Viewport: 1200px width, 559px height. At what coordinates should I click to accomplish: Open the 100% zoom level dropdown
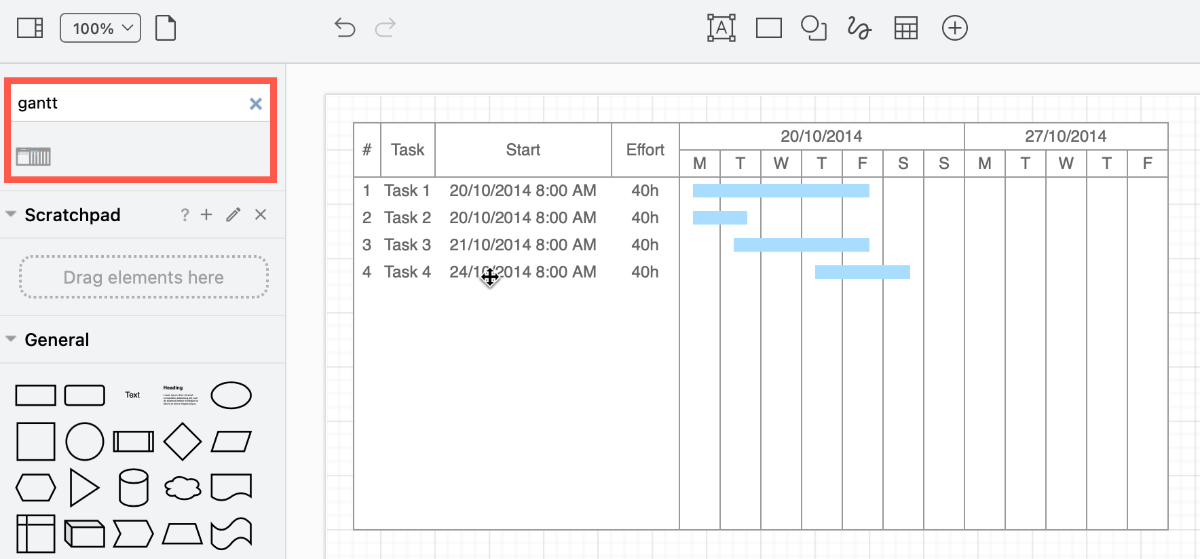point(100,28)
